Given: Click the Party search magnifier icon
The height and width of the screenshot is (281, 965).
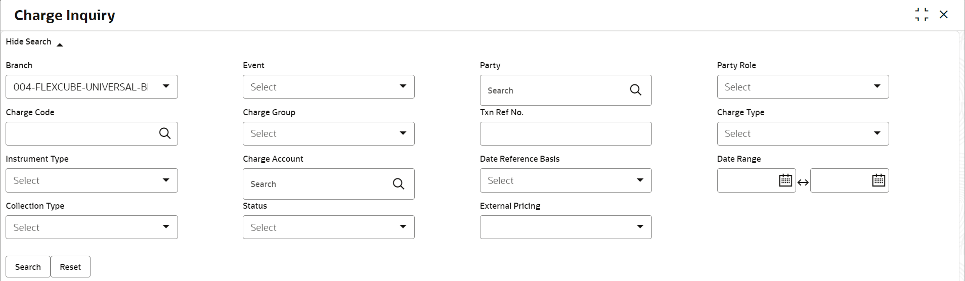Looking at the screenshot, I should point(635,90).
